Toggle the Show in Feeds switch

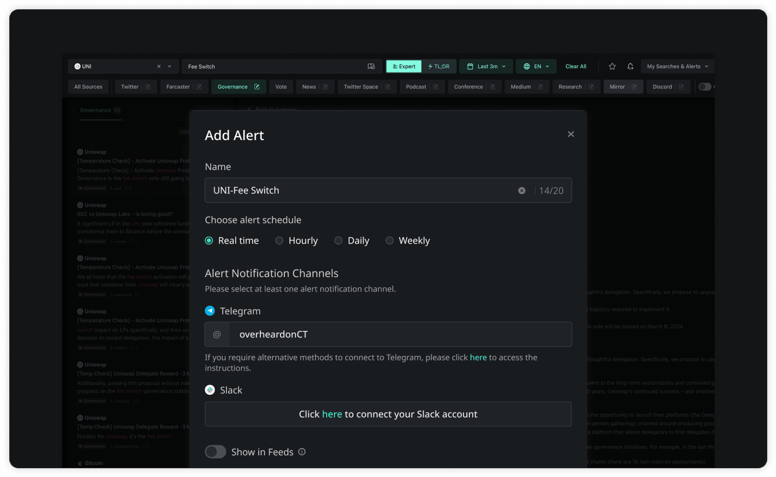tap(215, 452)
